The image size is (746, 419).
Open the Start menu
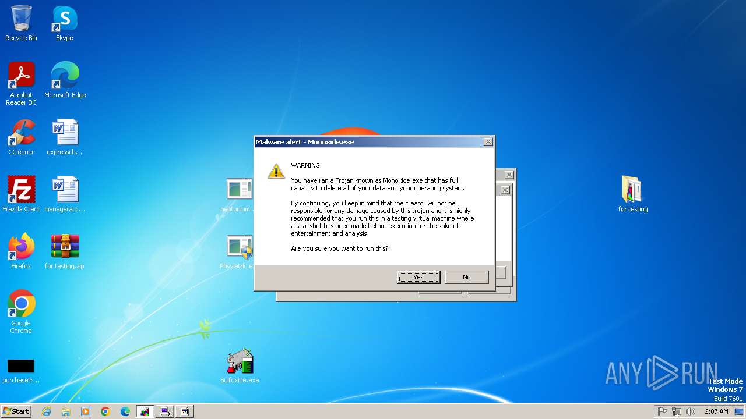[x=16, y=411]
